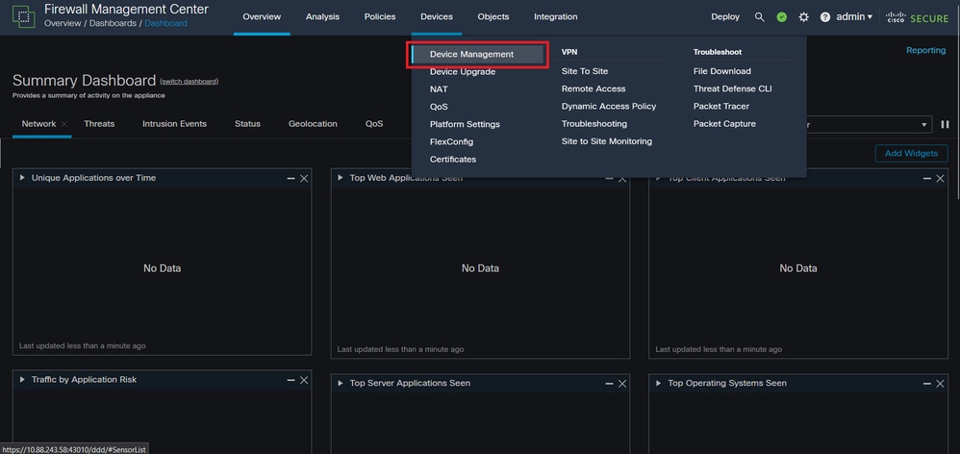Viewport: 960px width, 454px height.
Task: Open Site to Site Monitoring entry
Action: (x=607, y=141)
